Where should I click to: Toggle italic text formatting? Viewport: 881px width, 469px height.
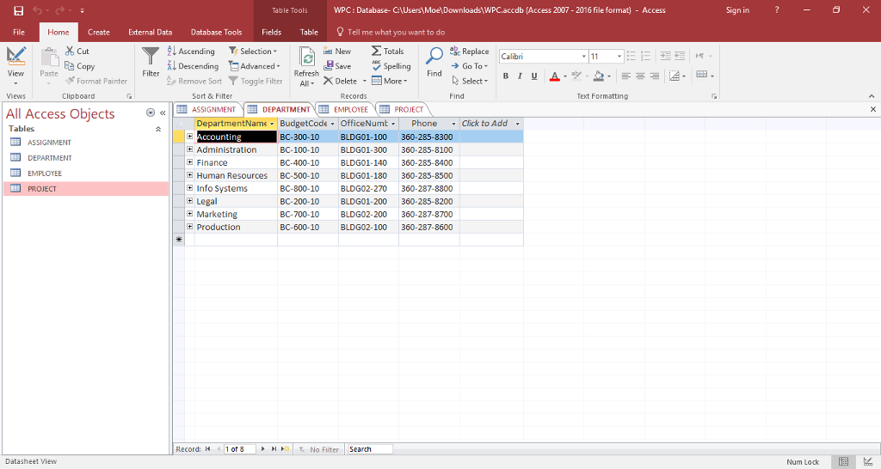click(x=520, y=76)
